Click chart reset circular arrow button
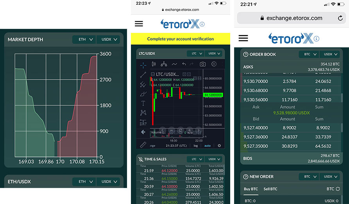The image size is (349, 204). click(180, 130)
